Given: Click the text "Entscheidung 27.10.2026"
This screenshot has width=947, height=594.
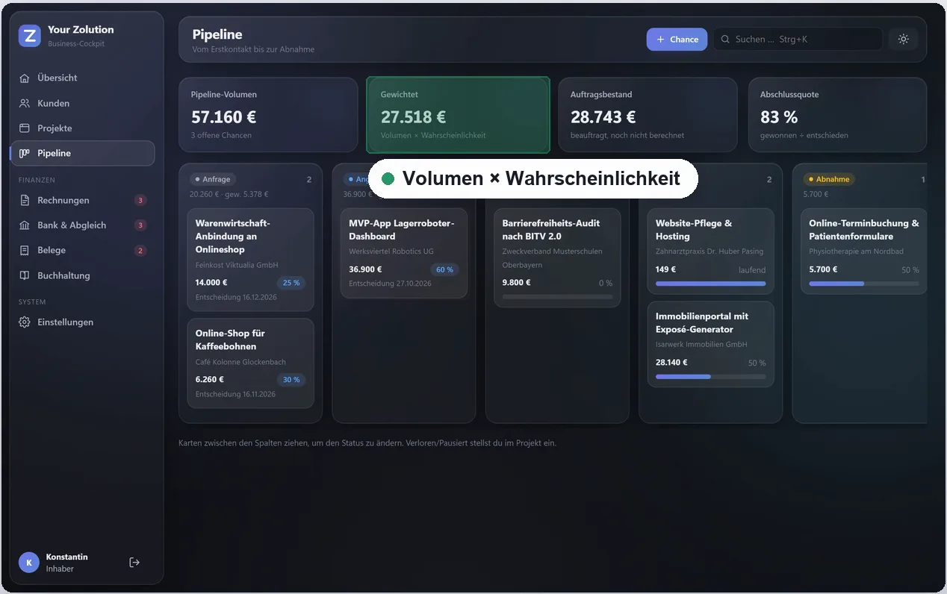Looking at the screenshot, I should pyautogui.click(x=391, y=284).
